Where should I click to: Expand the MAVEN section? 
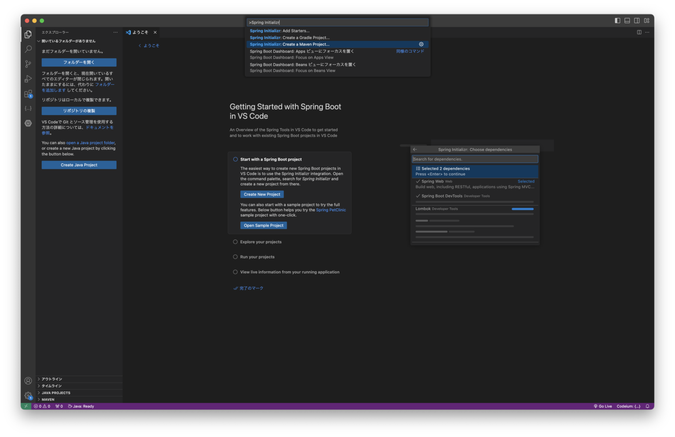pyautogui.click(x=47, y=399)
